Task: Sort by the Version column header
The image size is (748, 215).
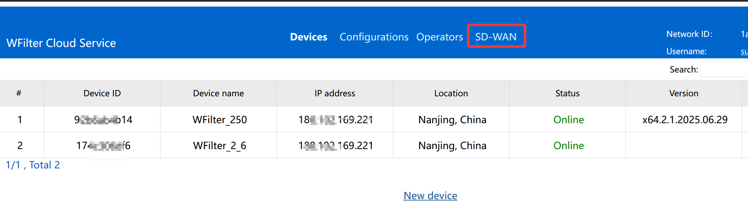Action: point(684,93)
